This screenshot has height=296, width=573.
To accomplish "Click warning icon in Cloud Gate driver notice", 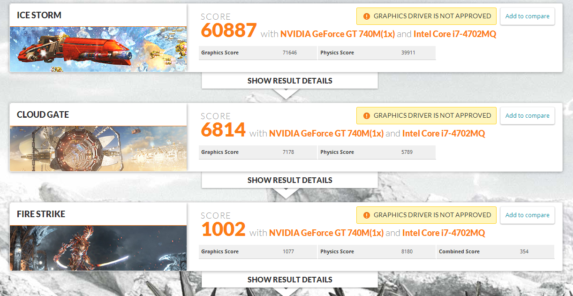I will click(367, 115).
